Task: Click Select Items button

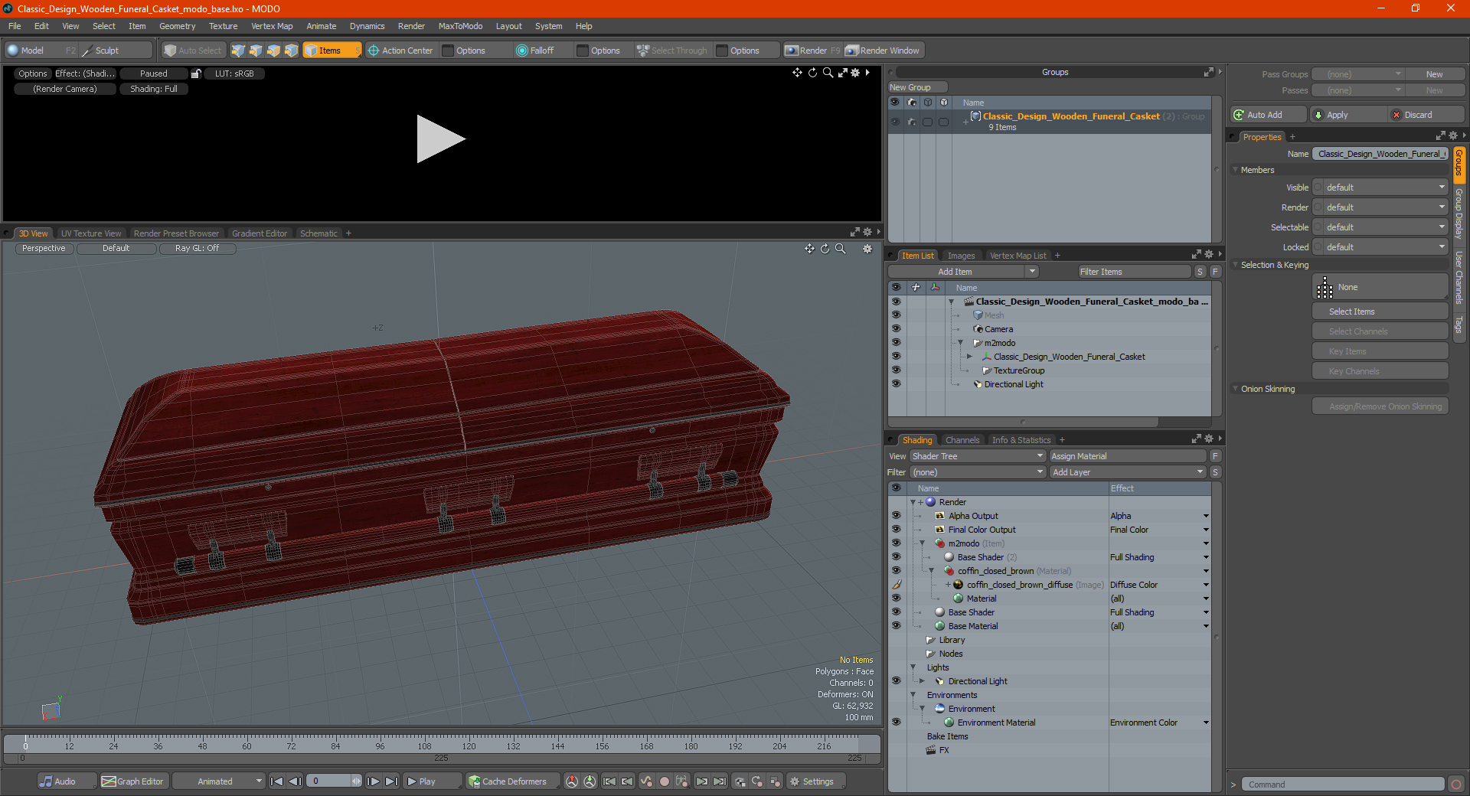Action: (x=1380, y=312)
